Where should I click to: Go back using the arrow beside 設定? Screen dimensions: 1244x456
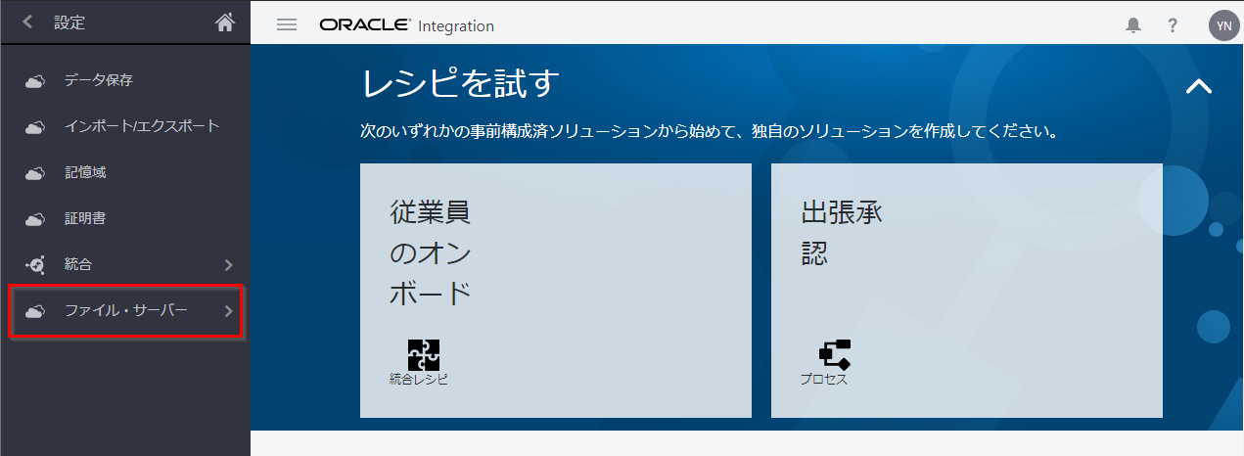(27, 23)
